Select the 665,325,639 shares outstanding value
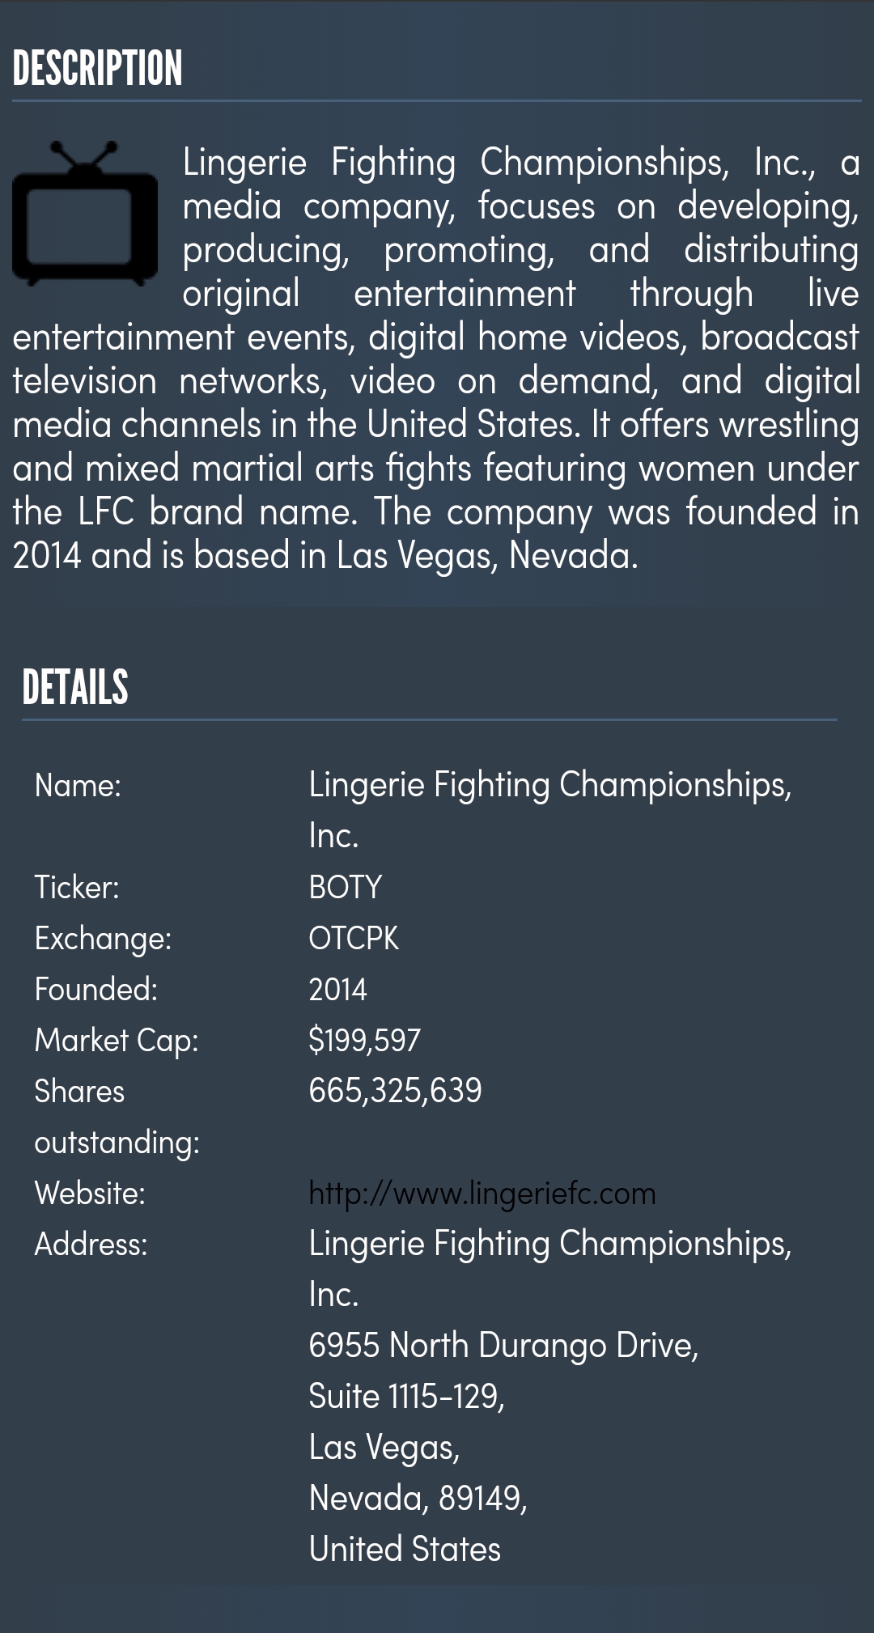The width and height of the screenshot is (874, 1633). click(x=396, y=1091)
